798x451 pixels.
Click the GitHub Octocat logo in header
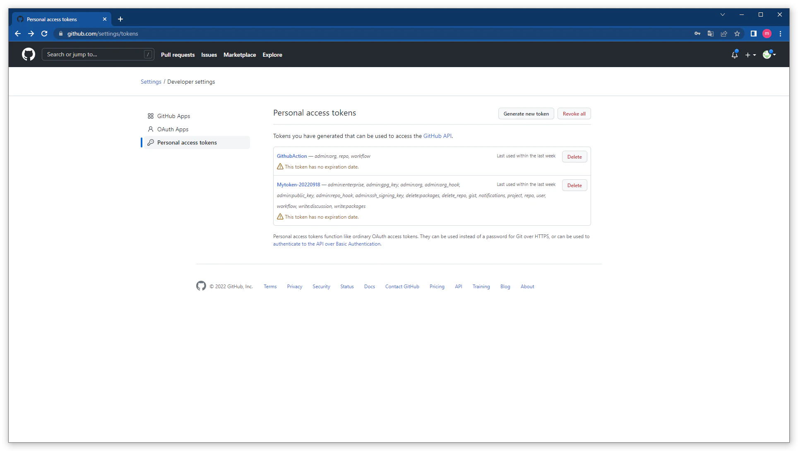pos(29,54)
